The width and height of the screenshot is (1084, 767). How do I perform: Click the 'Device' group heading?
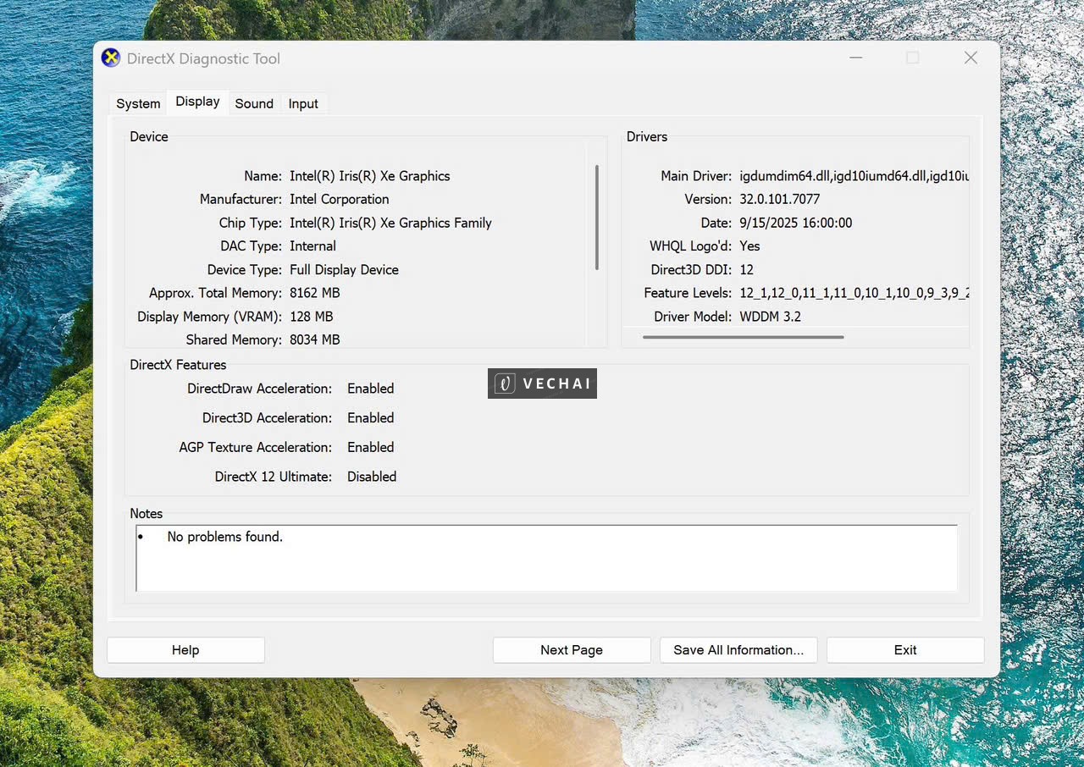(149, 136)
